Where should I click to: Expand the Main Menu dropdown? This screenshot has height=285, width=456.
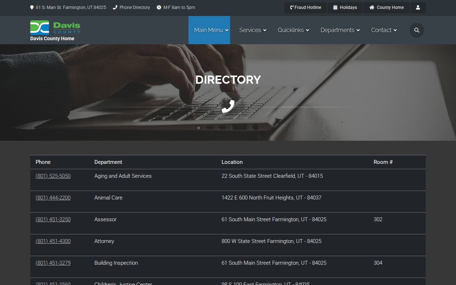(x=209, y=30)
